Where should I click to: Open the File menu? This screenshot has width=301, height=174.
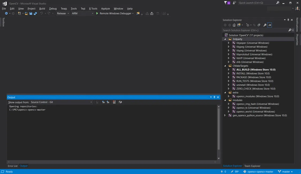[x=4, y=9]
